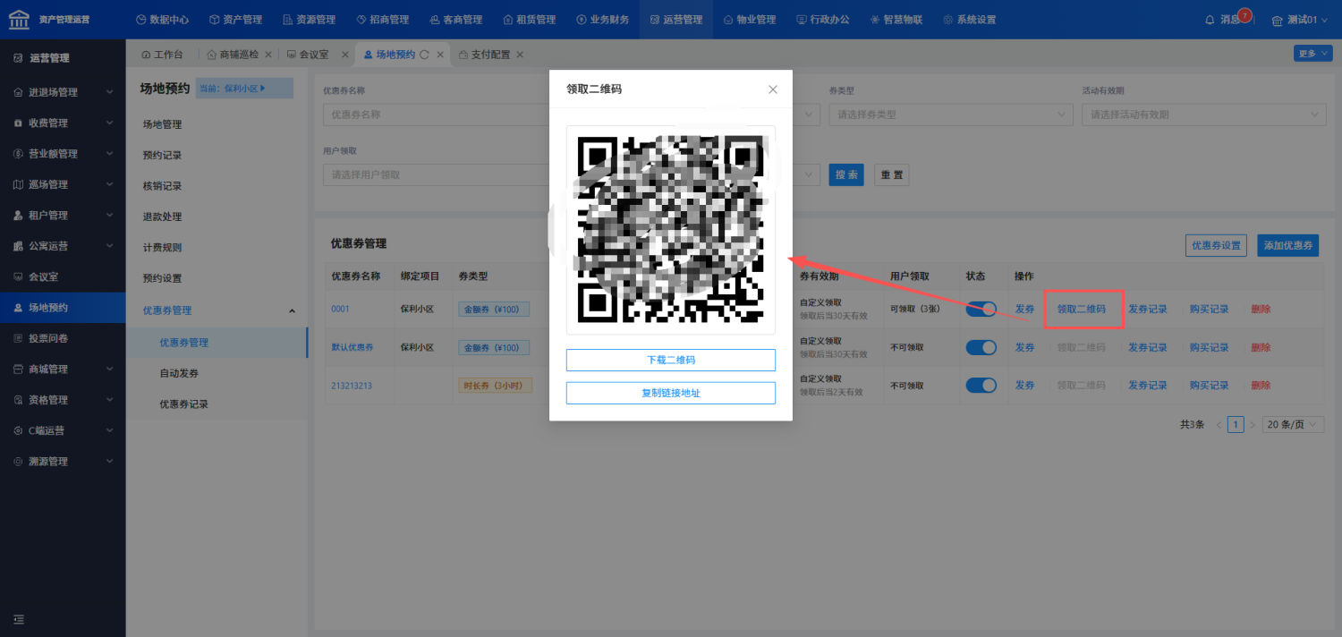The width and height of the screenshot is (1342, 637).
Task: Click 领取二维码 for coupon 0001
Action: (x=1082, y=310)
